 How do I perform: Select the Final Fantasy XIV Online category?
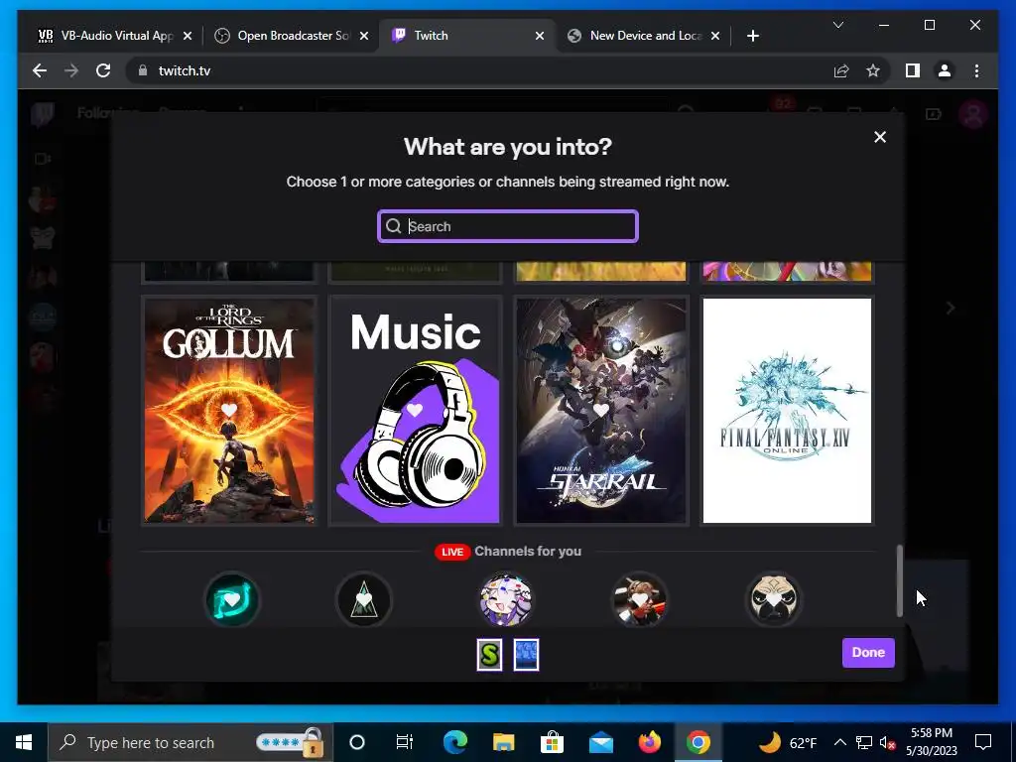(787, 410)
